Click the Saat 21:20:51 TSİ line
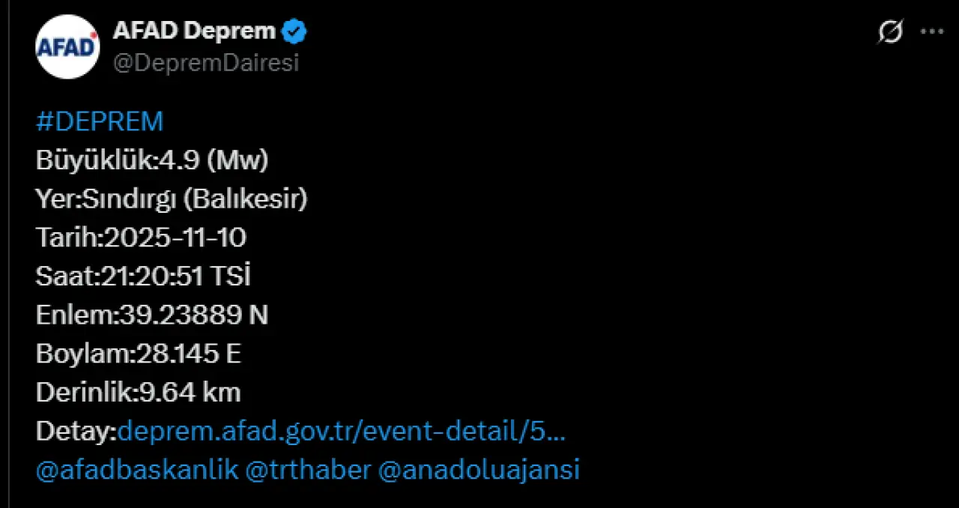The height and width of the screenshot is (508, 959). tap(142, 277)
